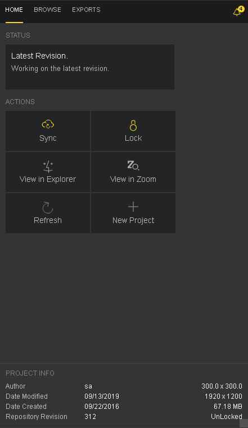Open the EXPORTS tab

pos(86,10)
